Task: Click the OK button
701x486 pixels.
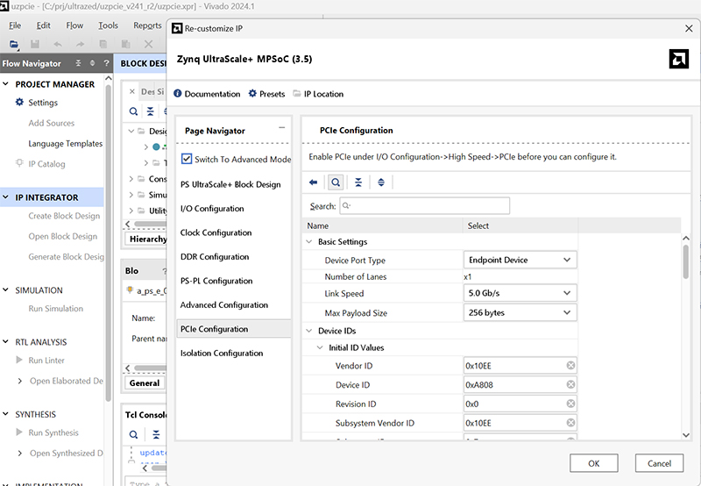Action: pos(593,463)
